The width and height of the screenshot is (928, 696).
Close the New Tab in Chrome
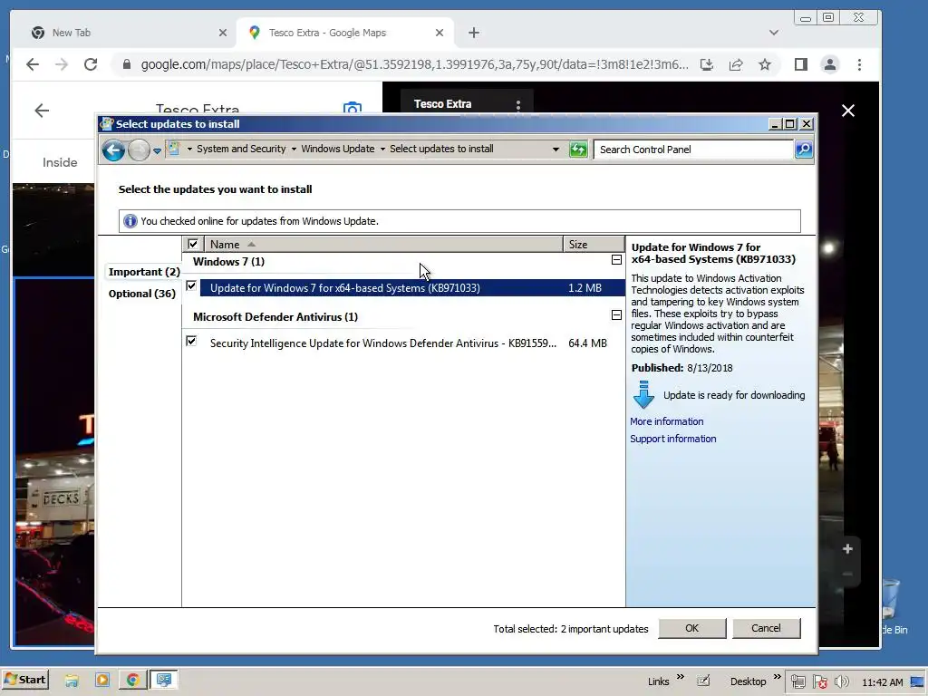tap(223, 33)
